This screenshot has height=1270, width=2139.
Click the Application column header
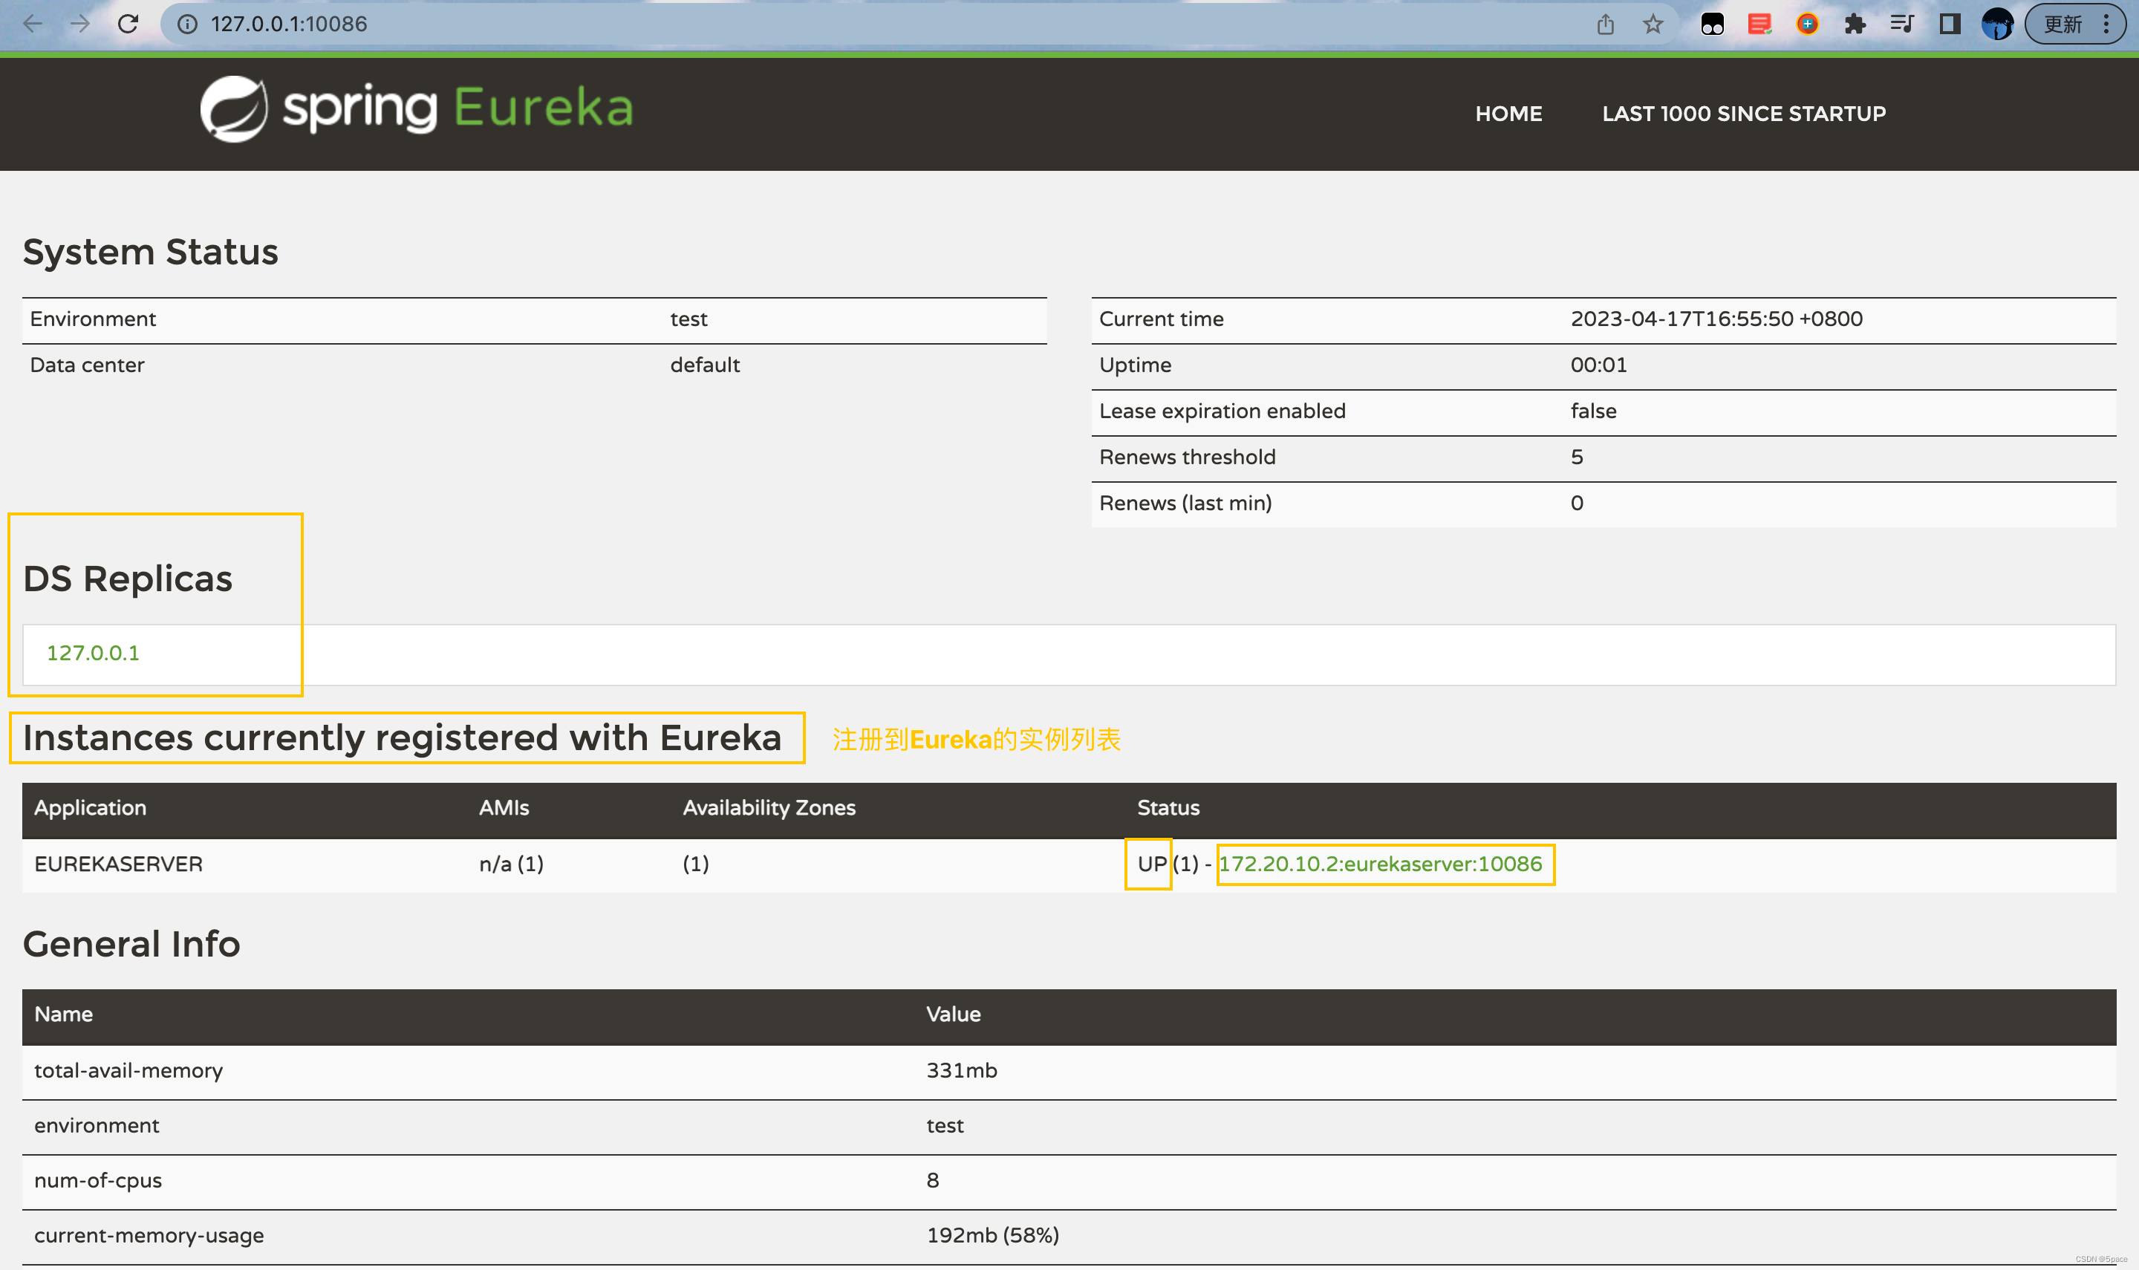(x=90, y=808)
